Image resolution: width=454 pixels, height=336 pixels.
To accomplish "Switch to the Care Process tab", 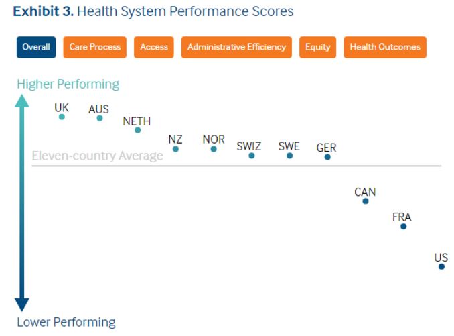I will 95,47.
